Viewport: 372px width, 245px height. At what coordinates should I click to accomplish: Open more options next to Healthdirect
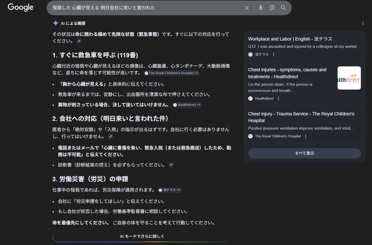(278, 98)
